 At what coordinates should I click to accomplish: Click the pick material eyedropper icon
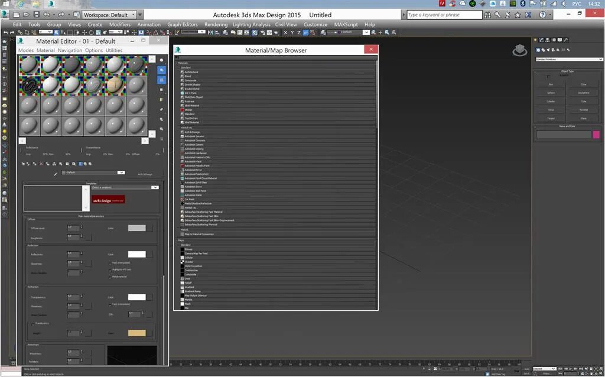tap(56, 174)
